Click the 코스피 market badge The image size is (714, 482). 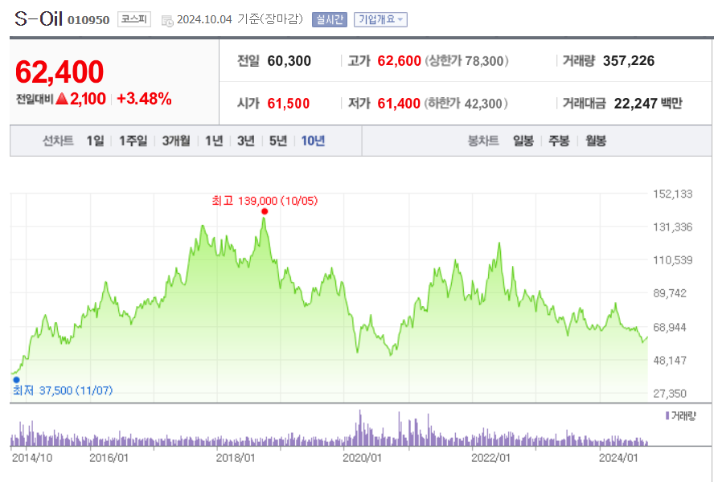click(133, 19)
